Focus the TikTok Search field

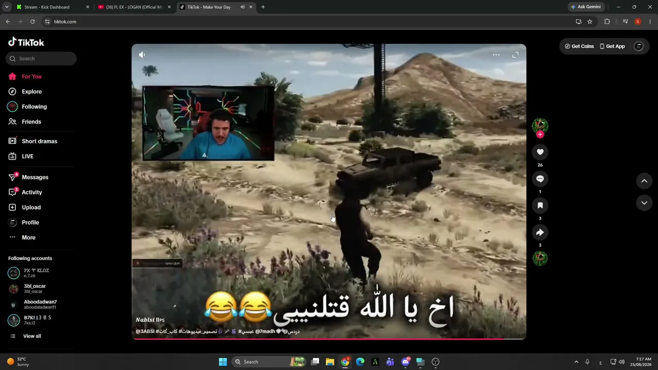(41, 59)
